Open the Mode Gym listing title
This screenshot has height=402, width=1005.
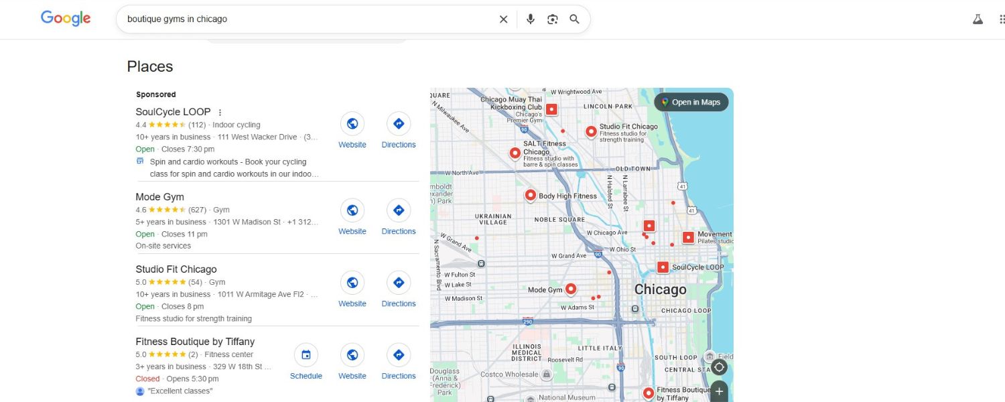[x=159, y=197]
